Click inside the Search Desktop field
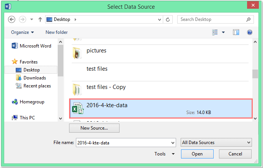Image resolution: width=263 pixels, height=168 pixels. 211,19
